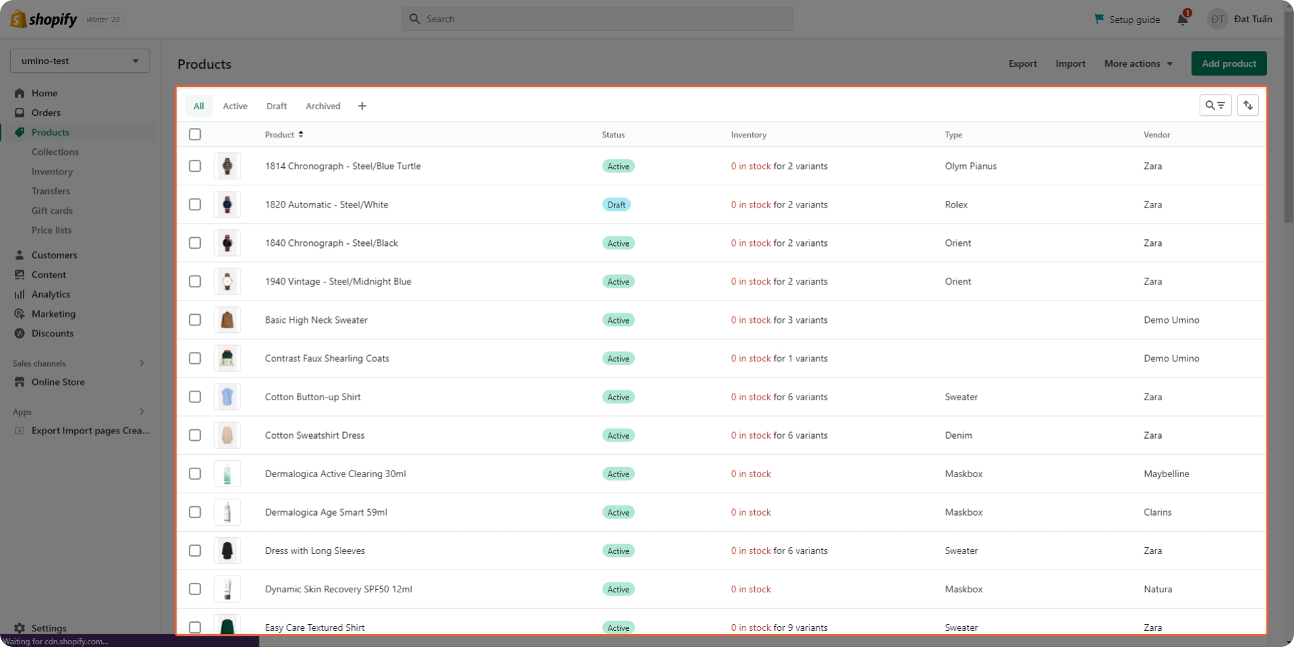
Task: Click the top search input field
Action: pos(597,19)
